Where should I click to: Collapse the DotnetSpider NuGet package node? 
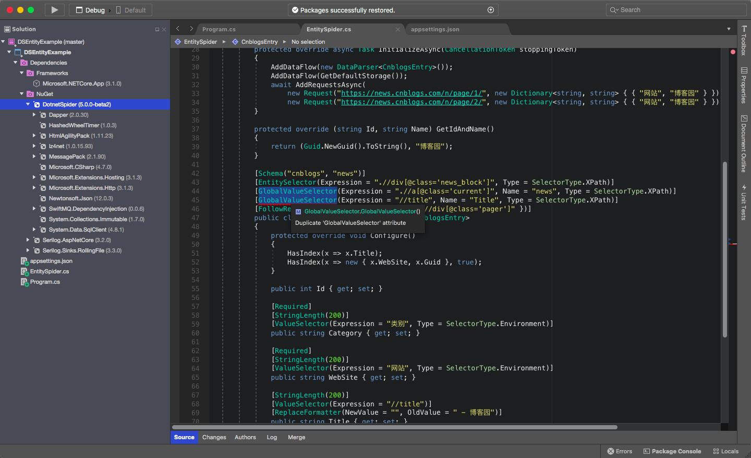pos(28,104)
